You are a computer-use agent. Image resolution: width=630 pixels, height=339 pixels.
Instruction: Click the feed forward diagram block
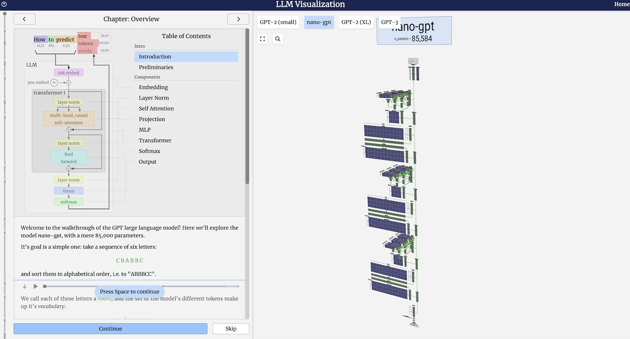pyautogui.click(x=69, y=158)
